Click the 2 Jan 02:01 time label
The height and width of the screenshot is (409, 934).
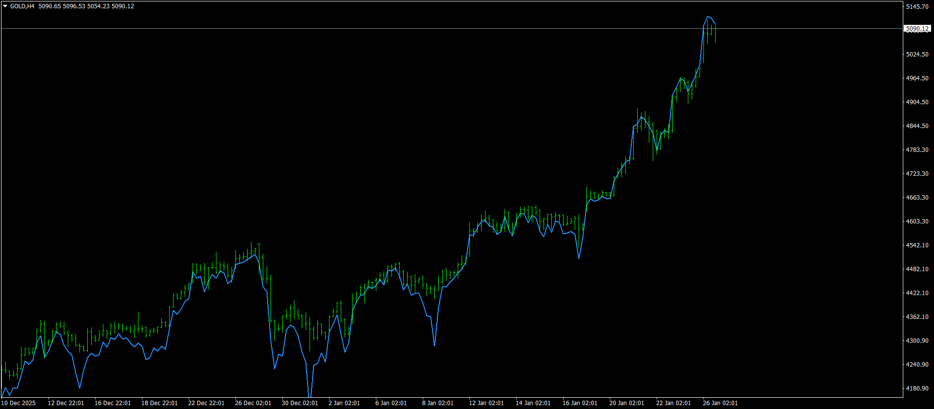tap(344, 403)
